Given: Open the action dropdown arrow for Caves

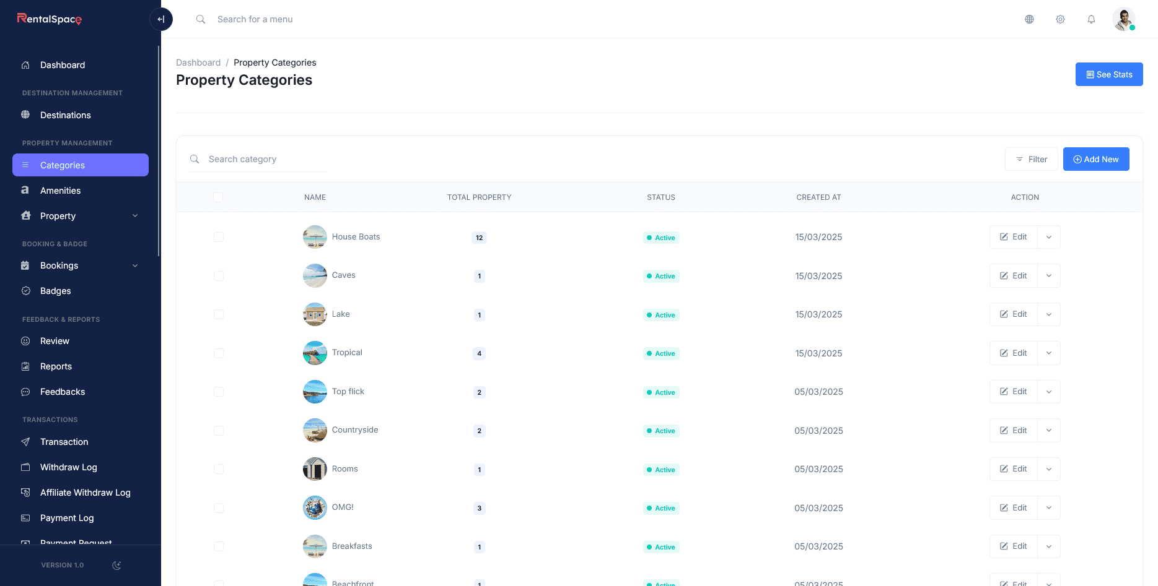Looking at the screenshot, I should pos(1049,276).
